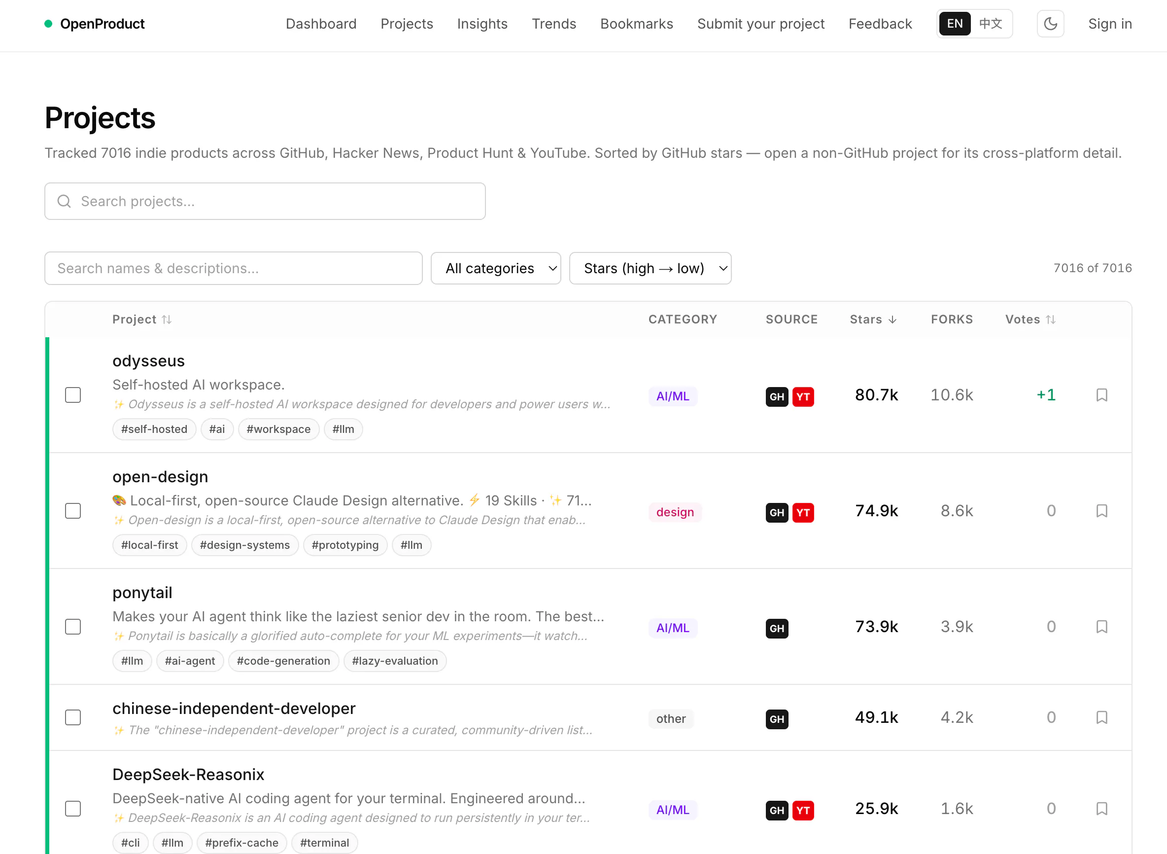Open the Feedback page

pyautogui.click(x=880, y=24)
